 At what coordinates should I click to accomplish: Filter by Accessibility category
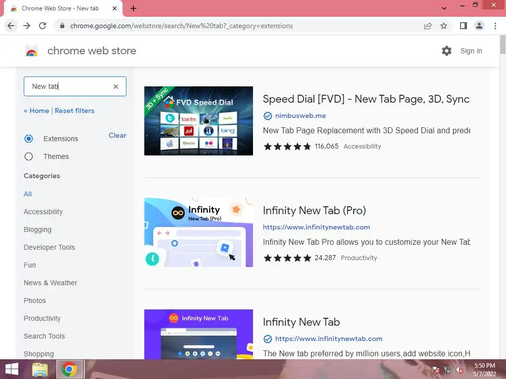(x=43, y=212)
